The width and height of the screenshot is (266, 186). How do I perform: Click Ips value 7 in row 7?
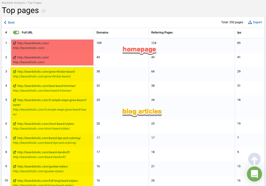point(238,138)
